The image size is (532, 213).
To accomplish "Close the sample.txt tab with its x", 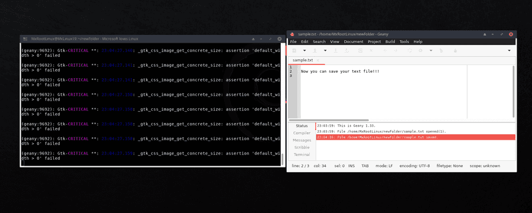I will pos(317,60).
